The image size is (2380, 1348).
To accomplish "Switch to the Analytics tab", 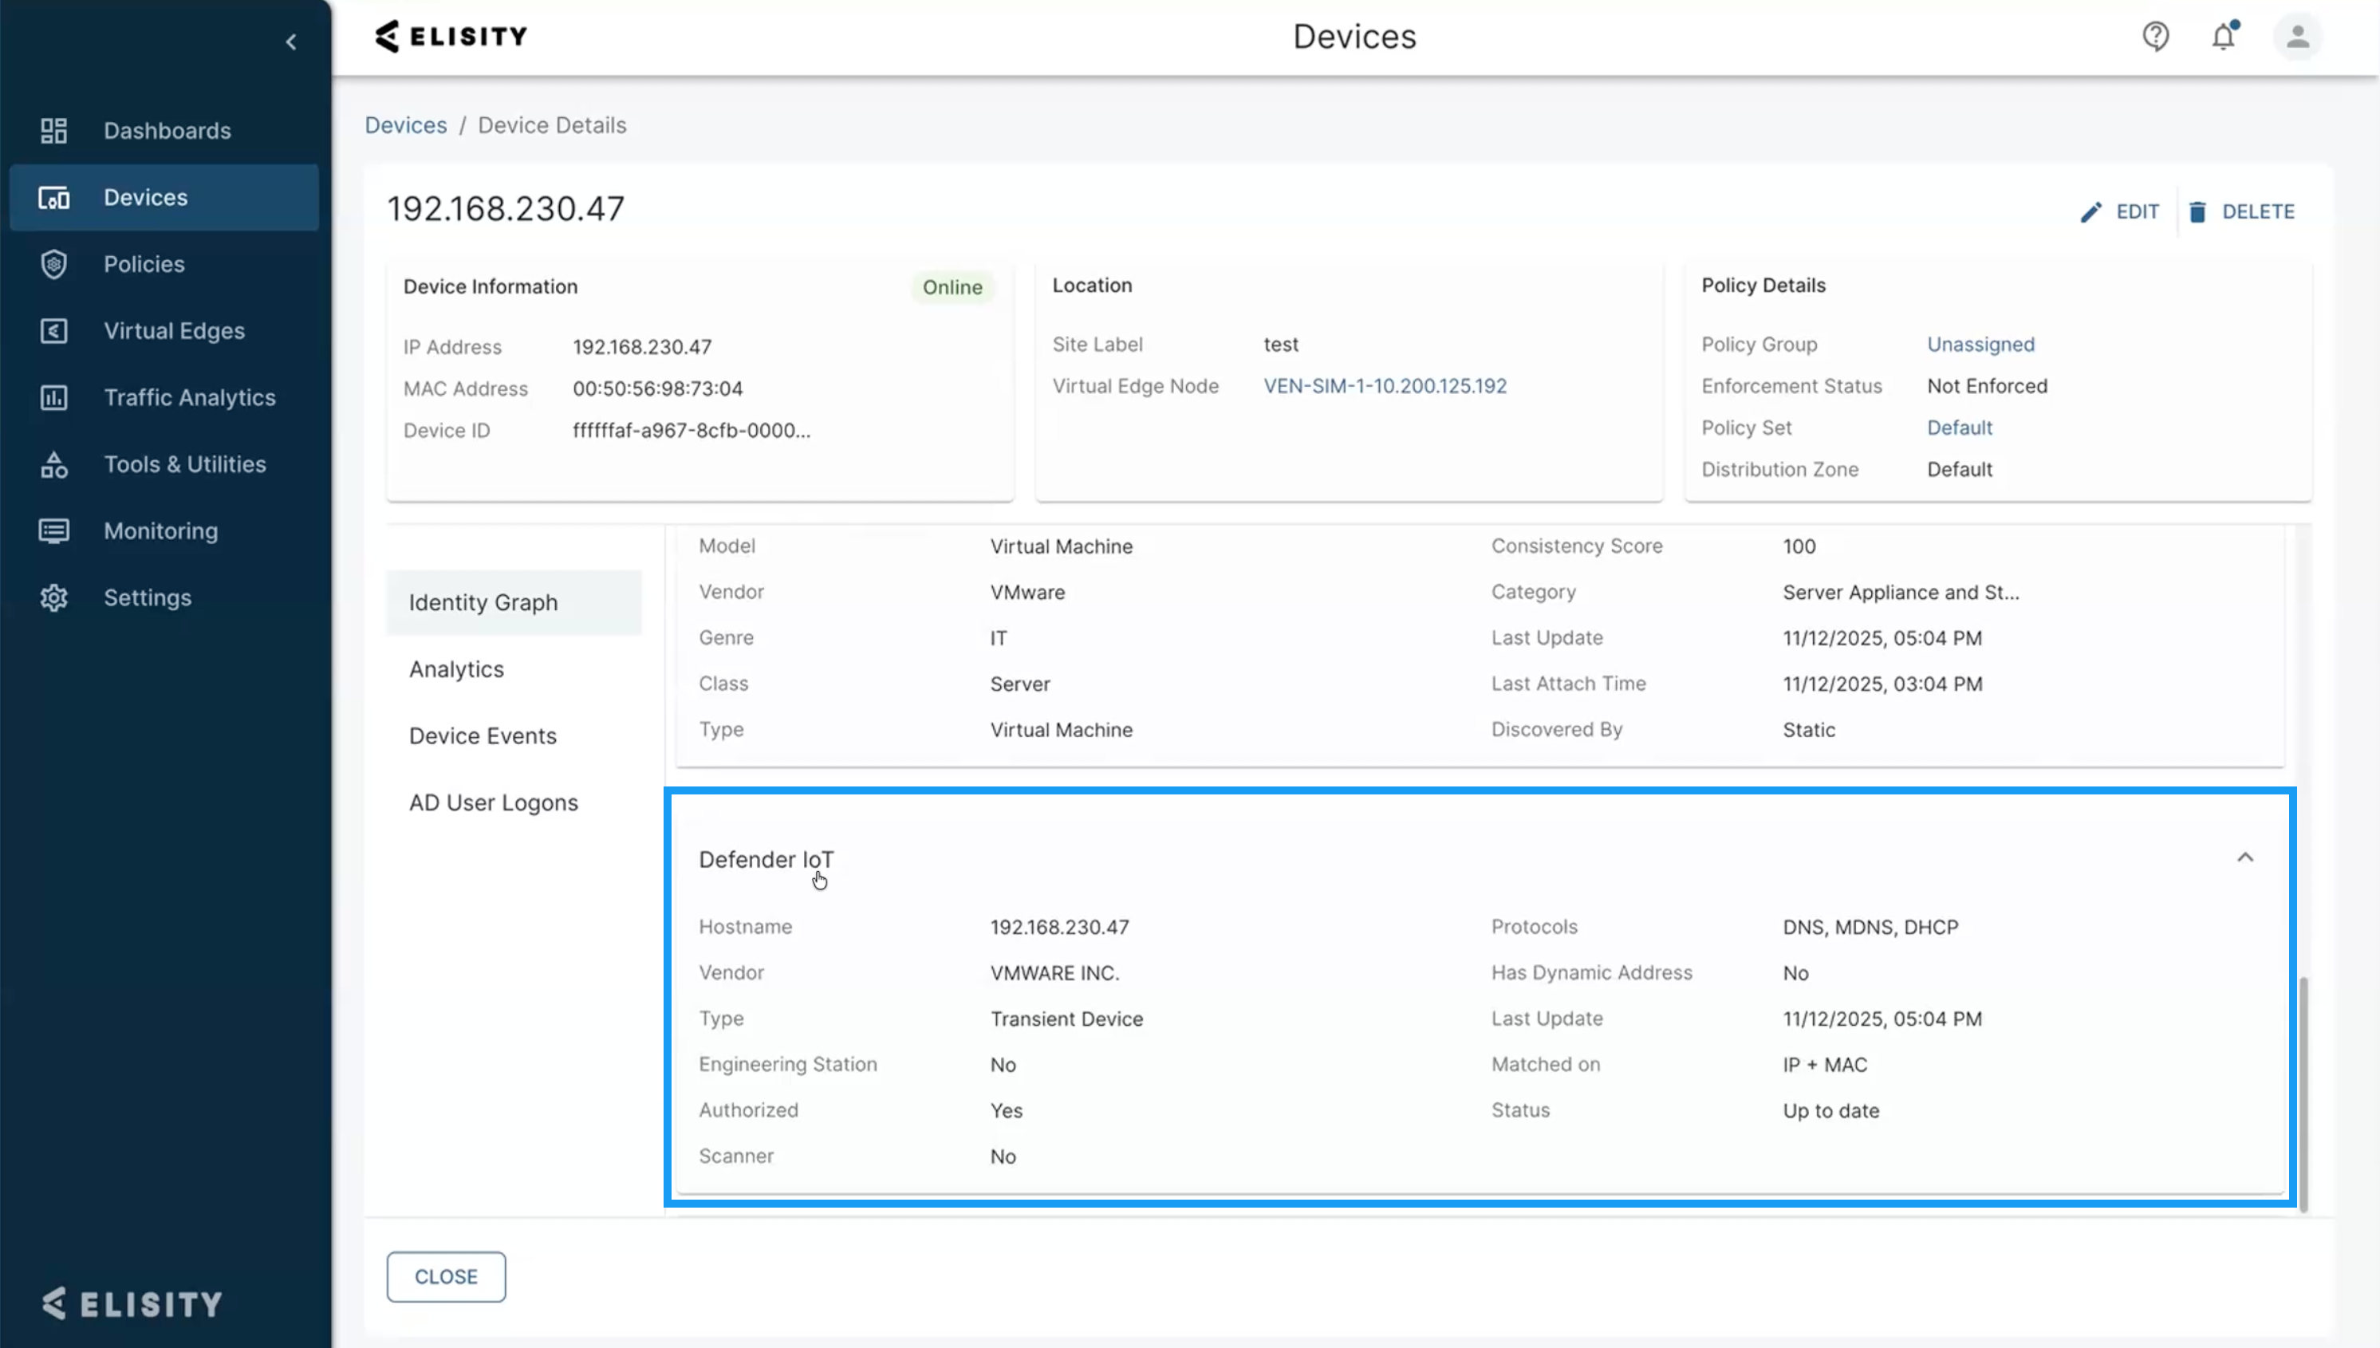I will pos(456,668).
